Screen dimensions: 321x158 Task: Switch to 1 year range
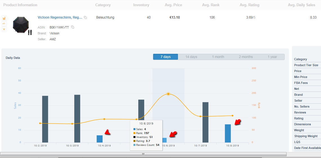point(272,57)
